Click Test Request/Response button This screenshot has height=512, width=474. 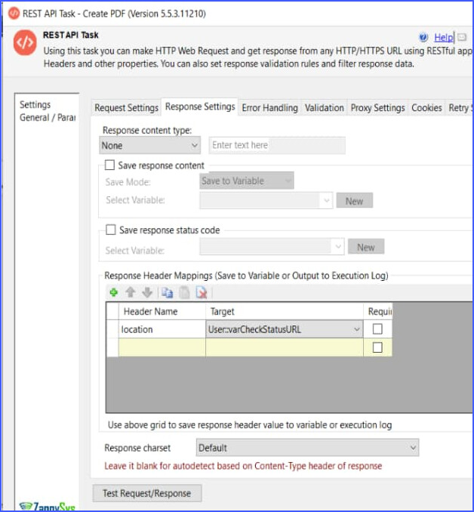147,493
